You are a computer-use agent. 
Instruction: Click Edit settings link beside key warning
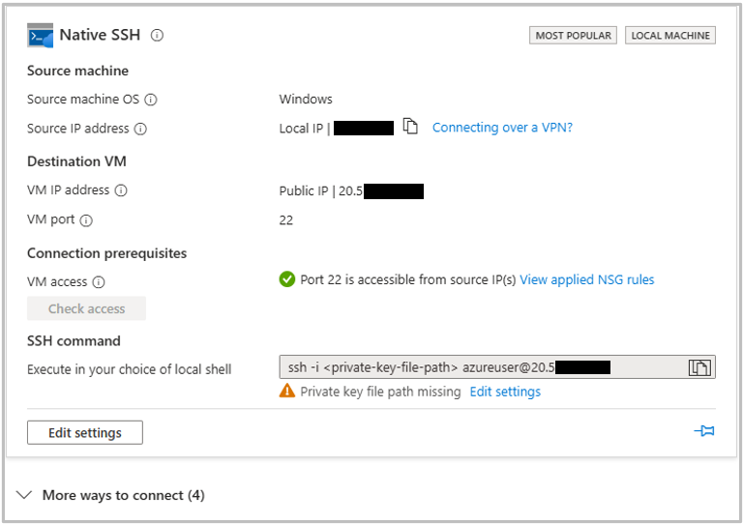pyautogui.click(x=505, y=392)
